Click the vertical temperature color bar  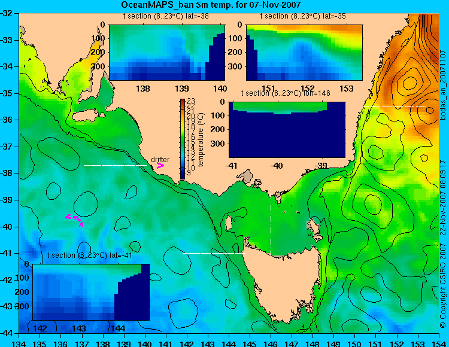tap(183, 139)
